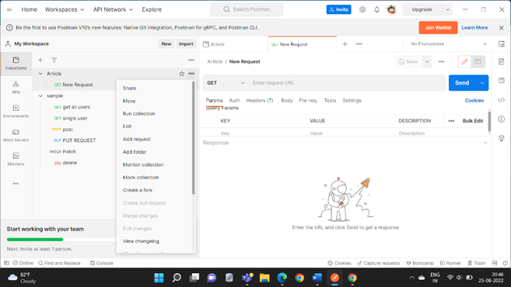Open the notifications bell
Image resolution: width=511 pixels, height=287 pixels.
pos(376,10)
